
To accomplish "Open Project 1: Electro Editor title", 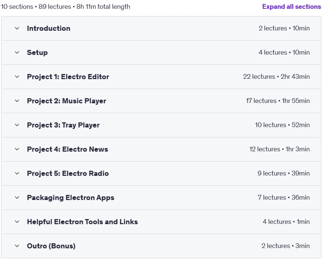I will click(x=68, y=77).
